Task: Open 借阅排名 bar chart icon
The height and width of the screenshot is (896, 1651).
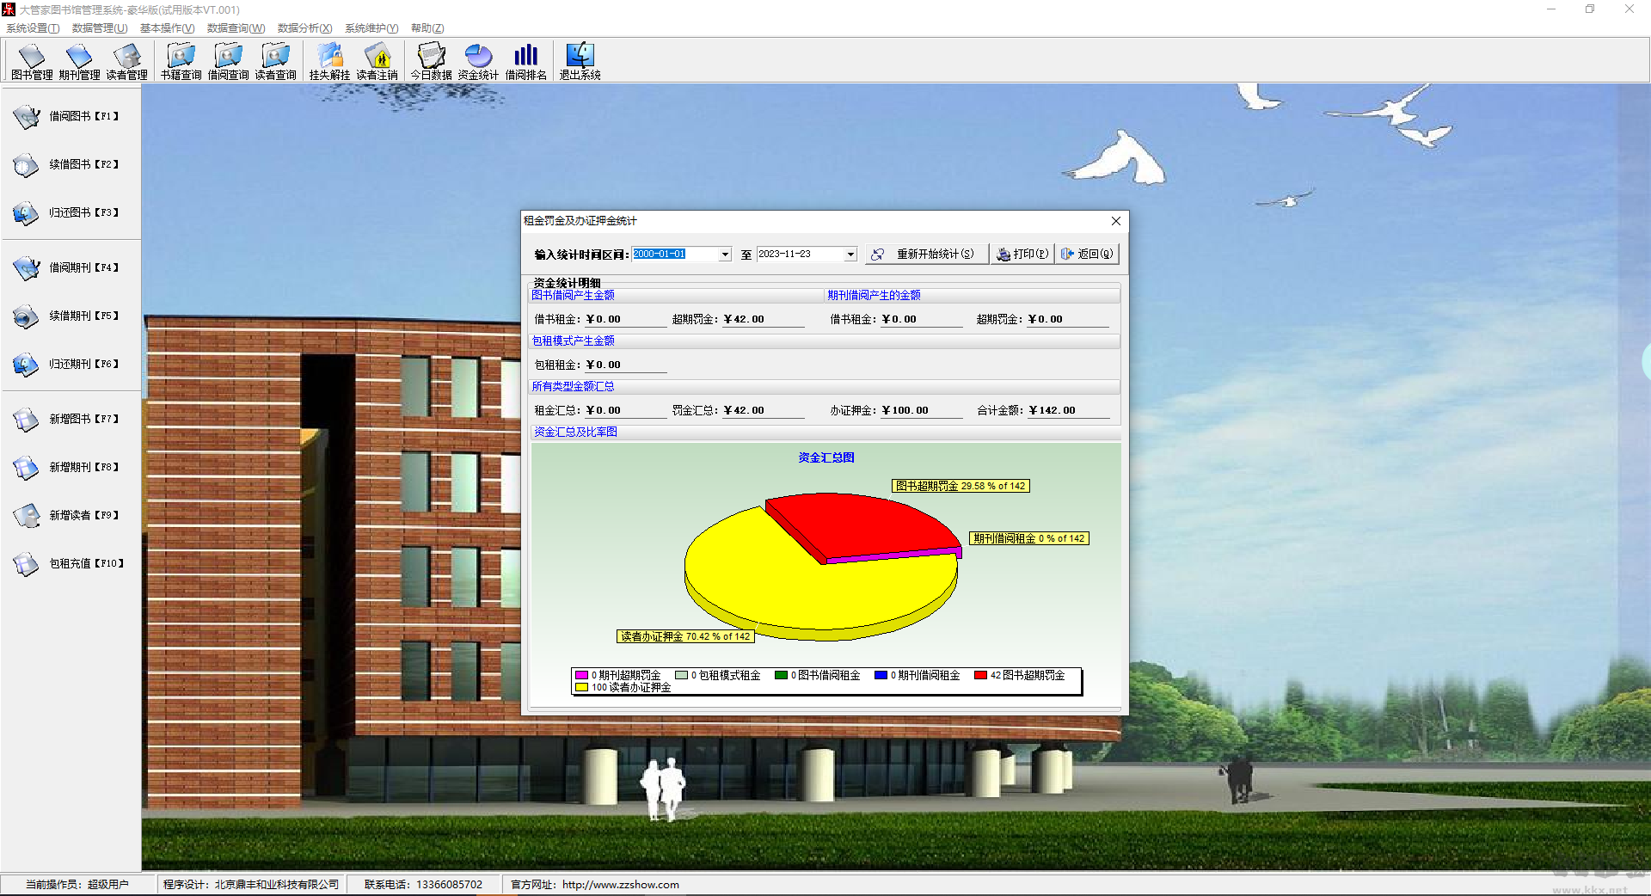Action: [x=525, y=62]
